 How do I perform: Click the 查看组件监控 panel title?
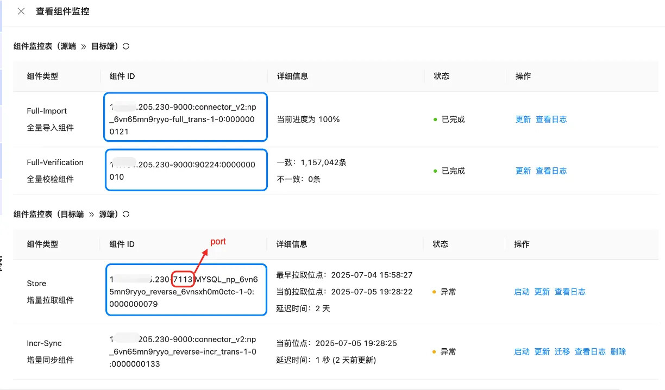click(x=62, y=11)
